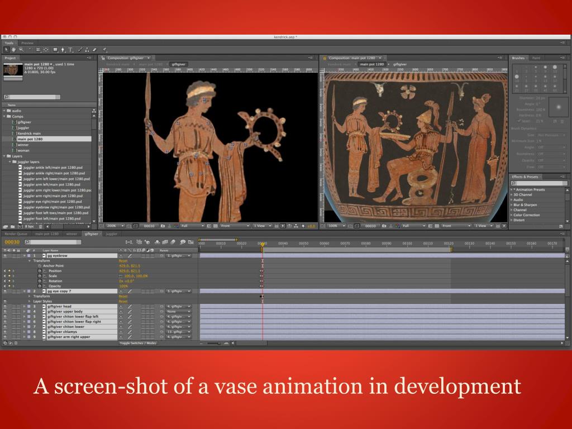Open 1 View layout dropdown in main pot viewer
Viewport: 572px width, 429px height.
483,226
